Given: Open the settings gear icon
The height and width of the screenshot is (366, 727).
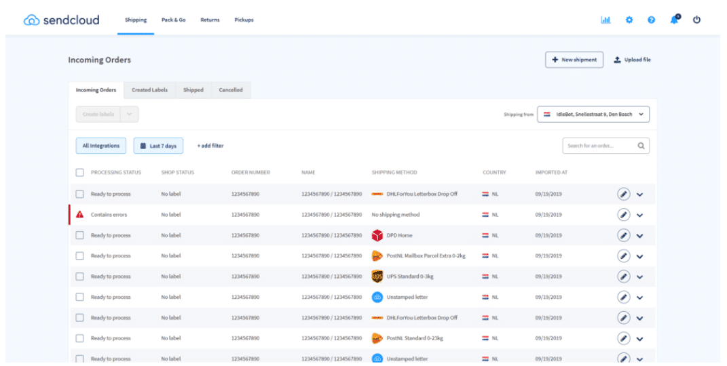Looking at the screenshot, I should [x=629, y=20].
